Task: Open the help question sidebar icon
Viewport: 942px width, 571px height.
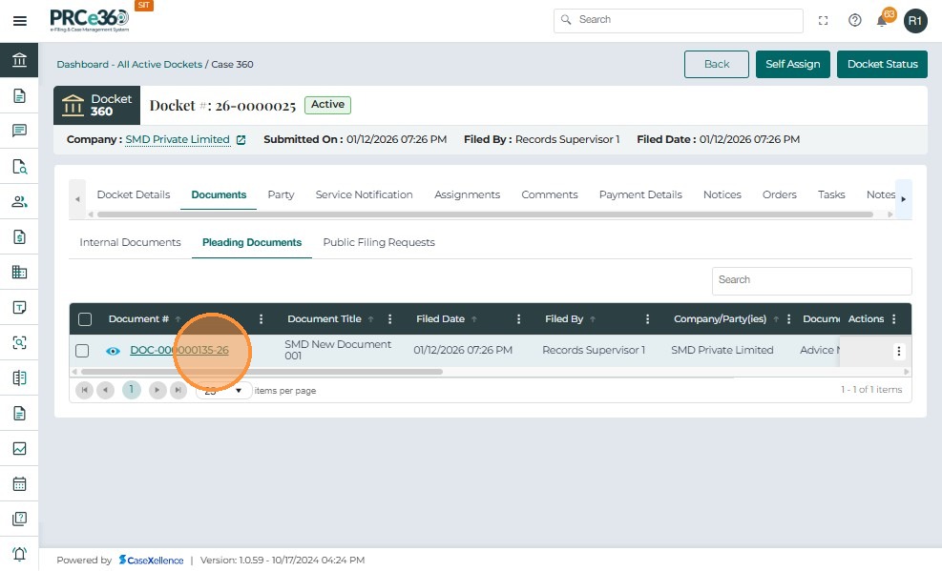Action: coord(19,519)
